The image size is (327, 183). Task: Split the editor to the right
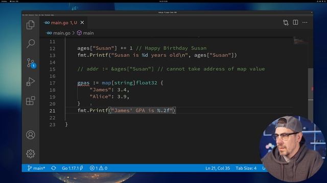(x=295, y=22)
